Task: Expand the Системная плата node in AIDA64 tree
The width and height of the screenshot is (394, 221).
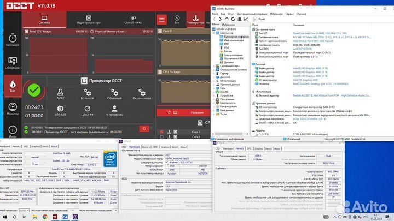Action: pos(214,66)
